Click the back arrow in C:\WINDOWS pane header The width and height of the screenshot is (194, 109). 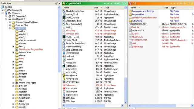click(x=105, y=3)
